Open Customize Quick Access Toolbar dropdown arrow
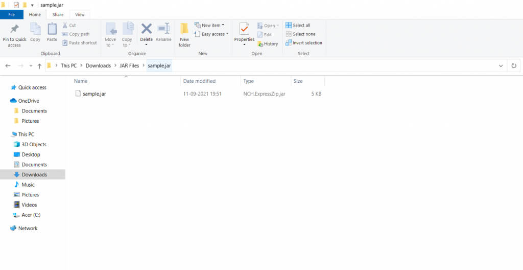Viewport: 523px width, 270px height. coord(32,5)
